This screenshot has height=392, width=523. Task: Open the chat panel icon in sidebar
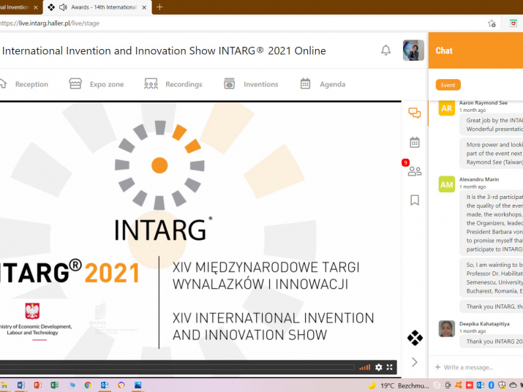click(x=415, y=113)
